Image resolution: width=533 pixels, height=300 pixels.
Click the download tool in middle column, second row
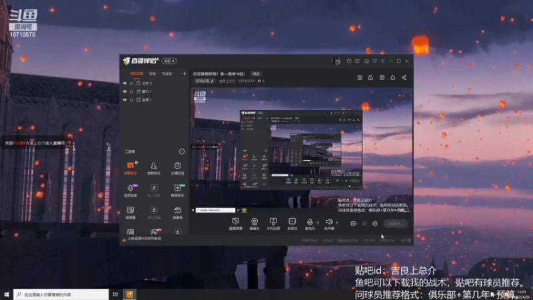tap(154, 191)
